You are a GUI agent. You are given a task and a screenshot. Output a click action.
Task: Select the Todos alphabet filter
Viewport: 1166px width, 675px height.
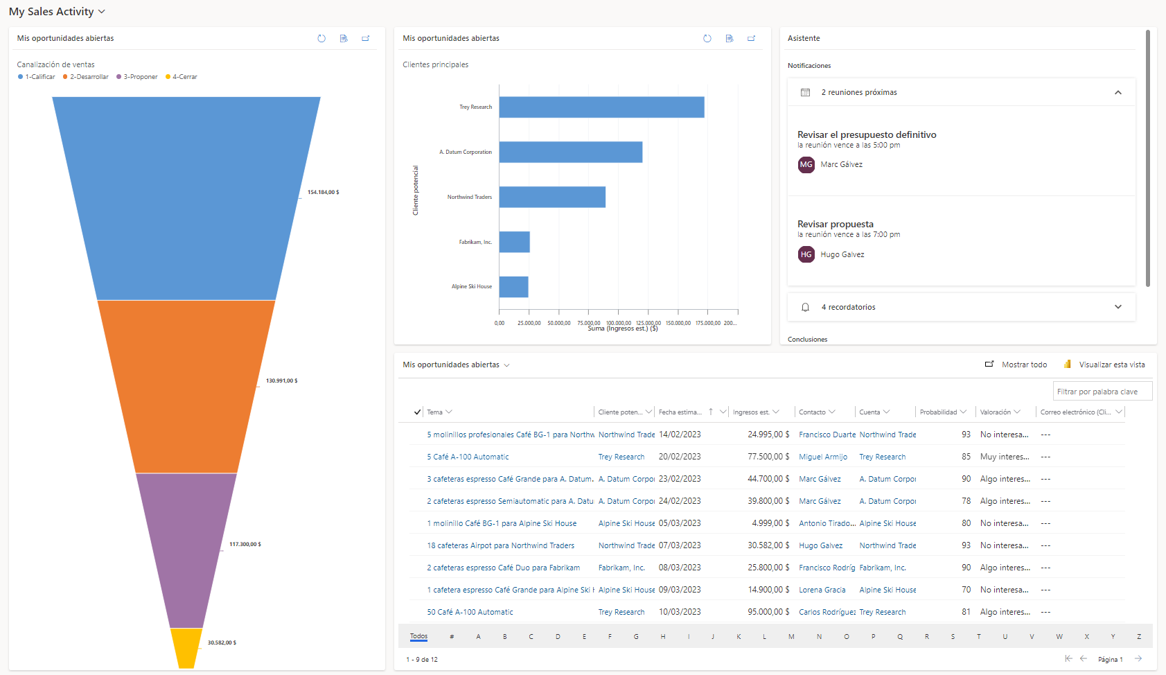(418, 636)
